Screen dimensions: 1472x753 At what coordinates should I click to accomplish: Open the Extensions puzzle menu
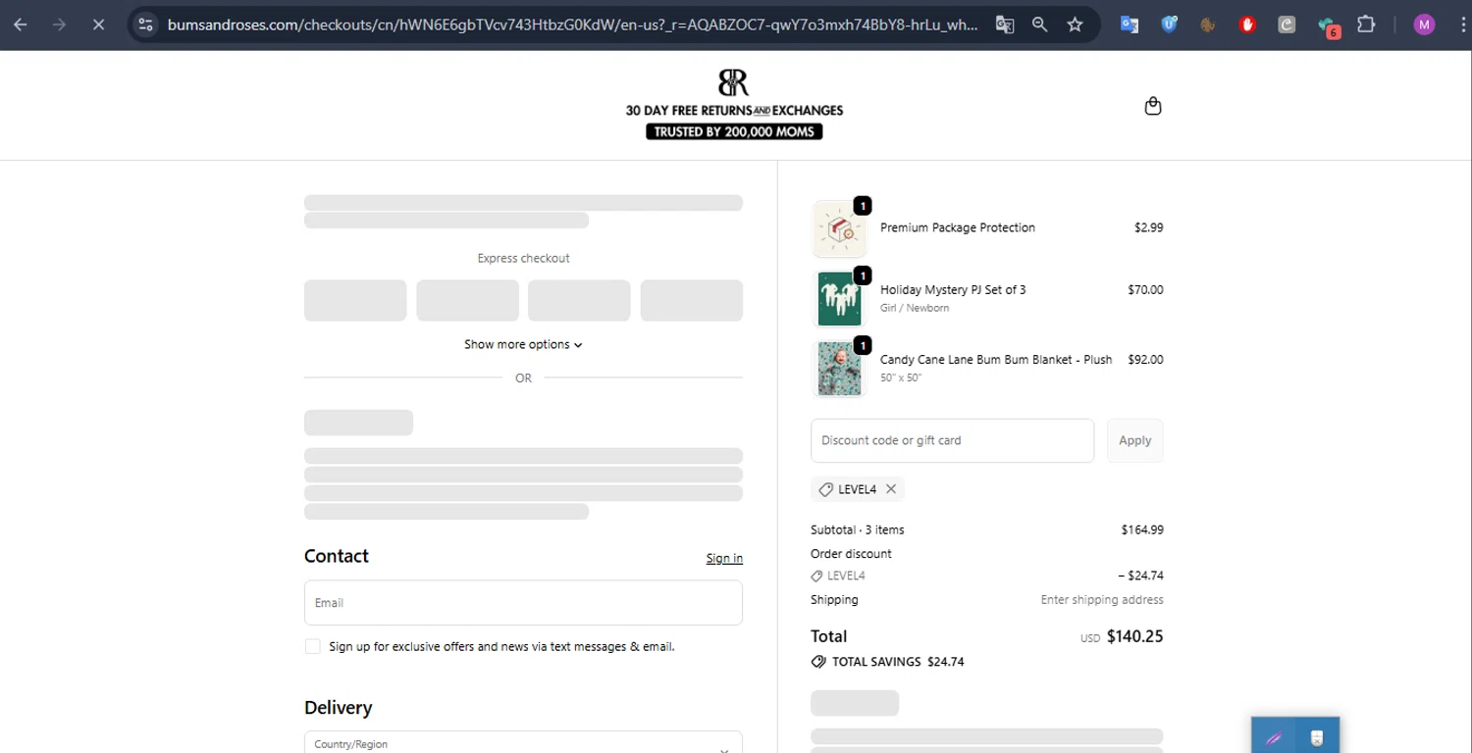(1366, 25)
